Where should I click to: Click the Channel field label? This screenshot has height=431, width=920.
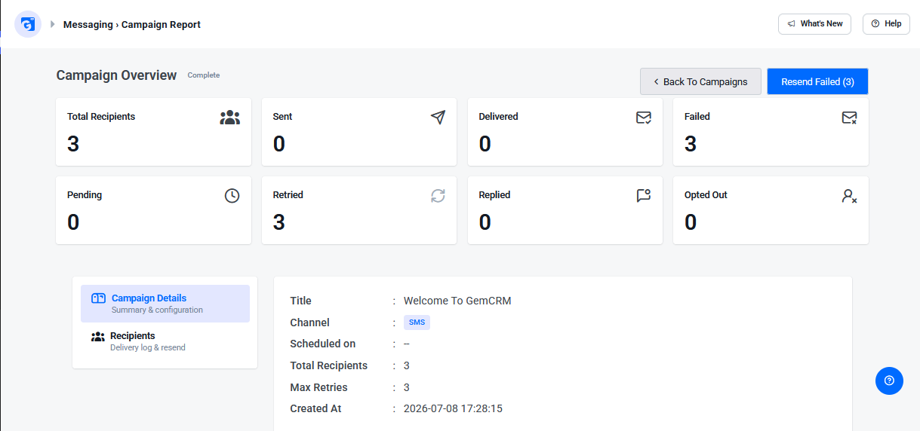pyautogui.click(x=309, y=322)
